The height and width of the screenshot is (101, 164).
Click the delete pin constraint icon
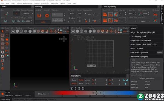click(85, 20)
